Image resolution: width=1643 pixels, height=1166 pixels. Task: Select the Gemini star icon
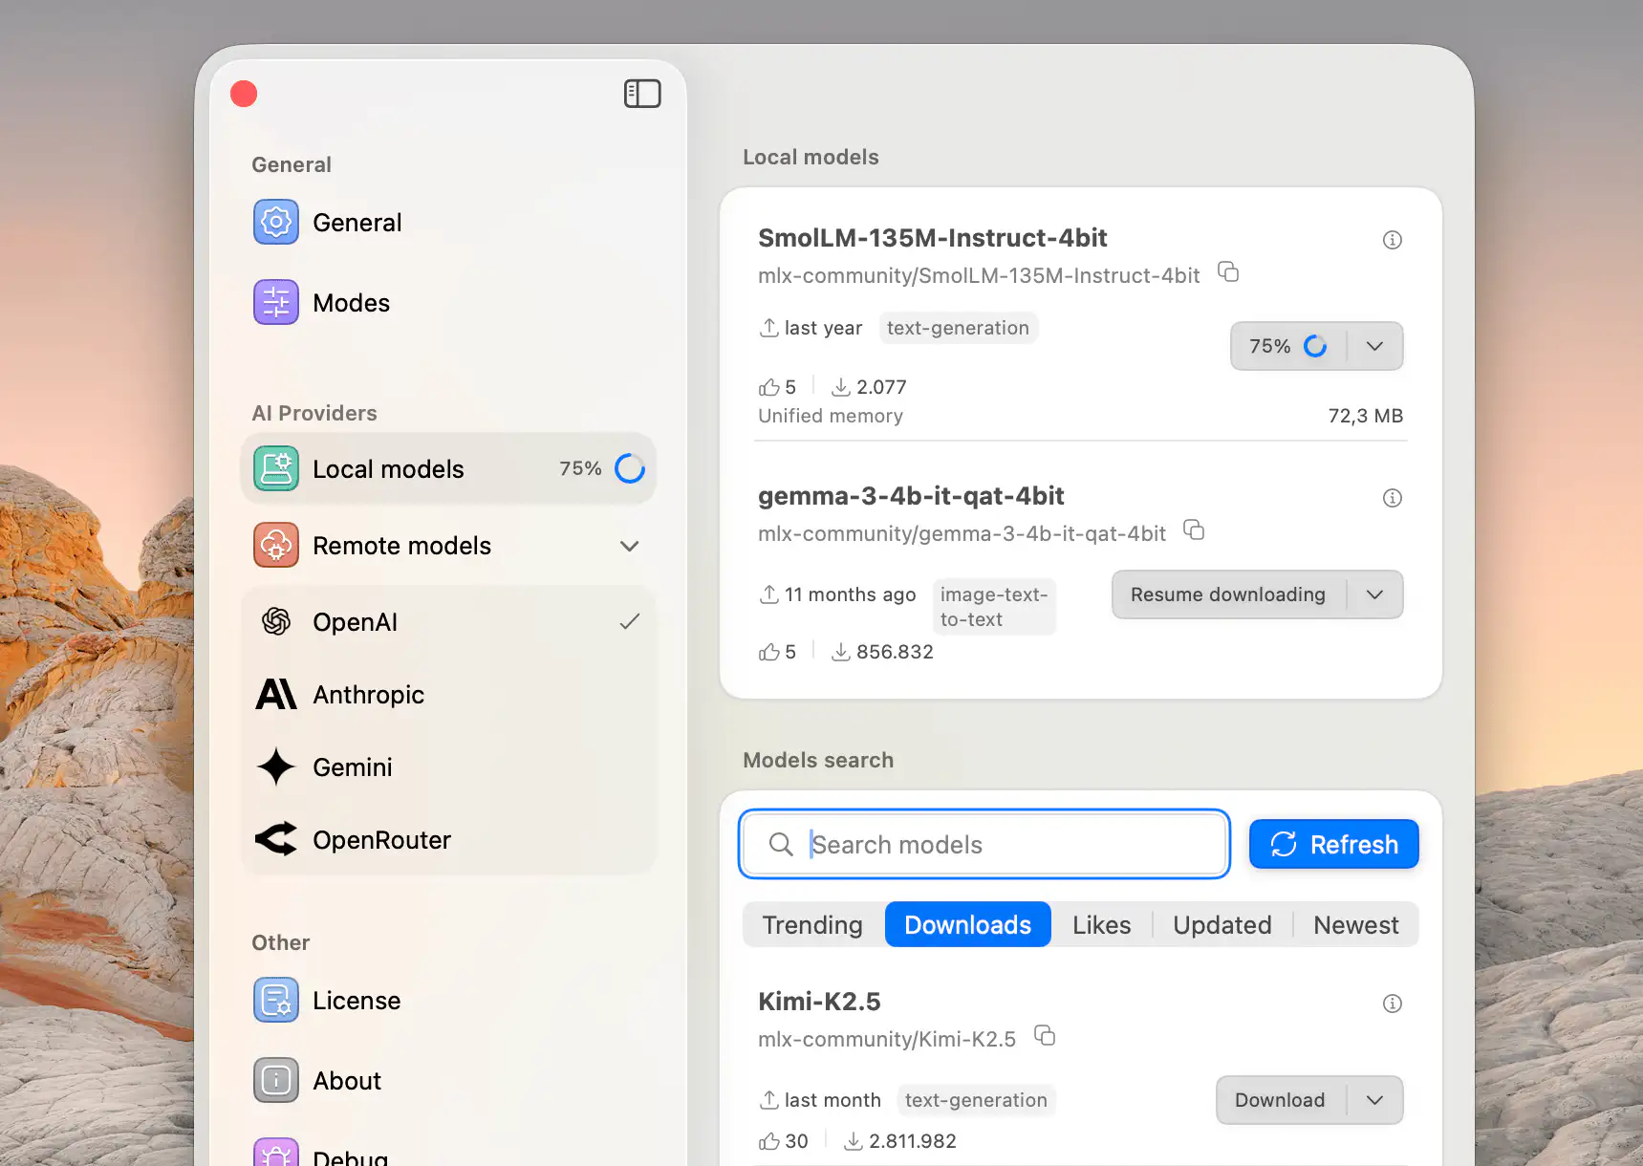point(276,767)
